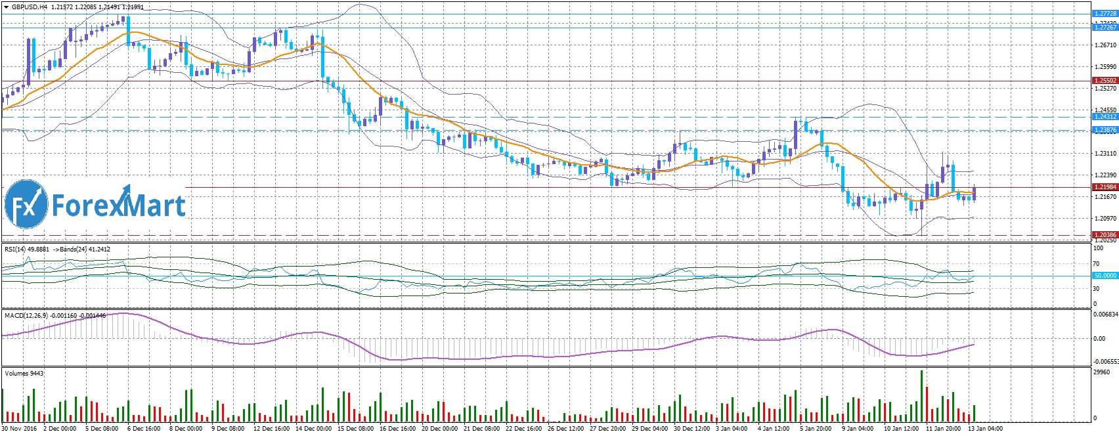Select the 1.26710 price scale value

[x=1106, y=45]
